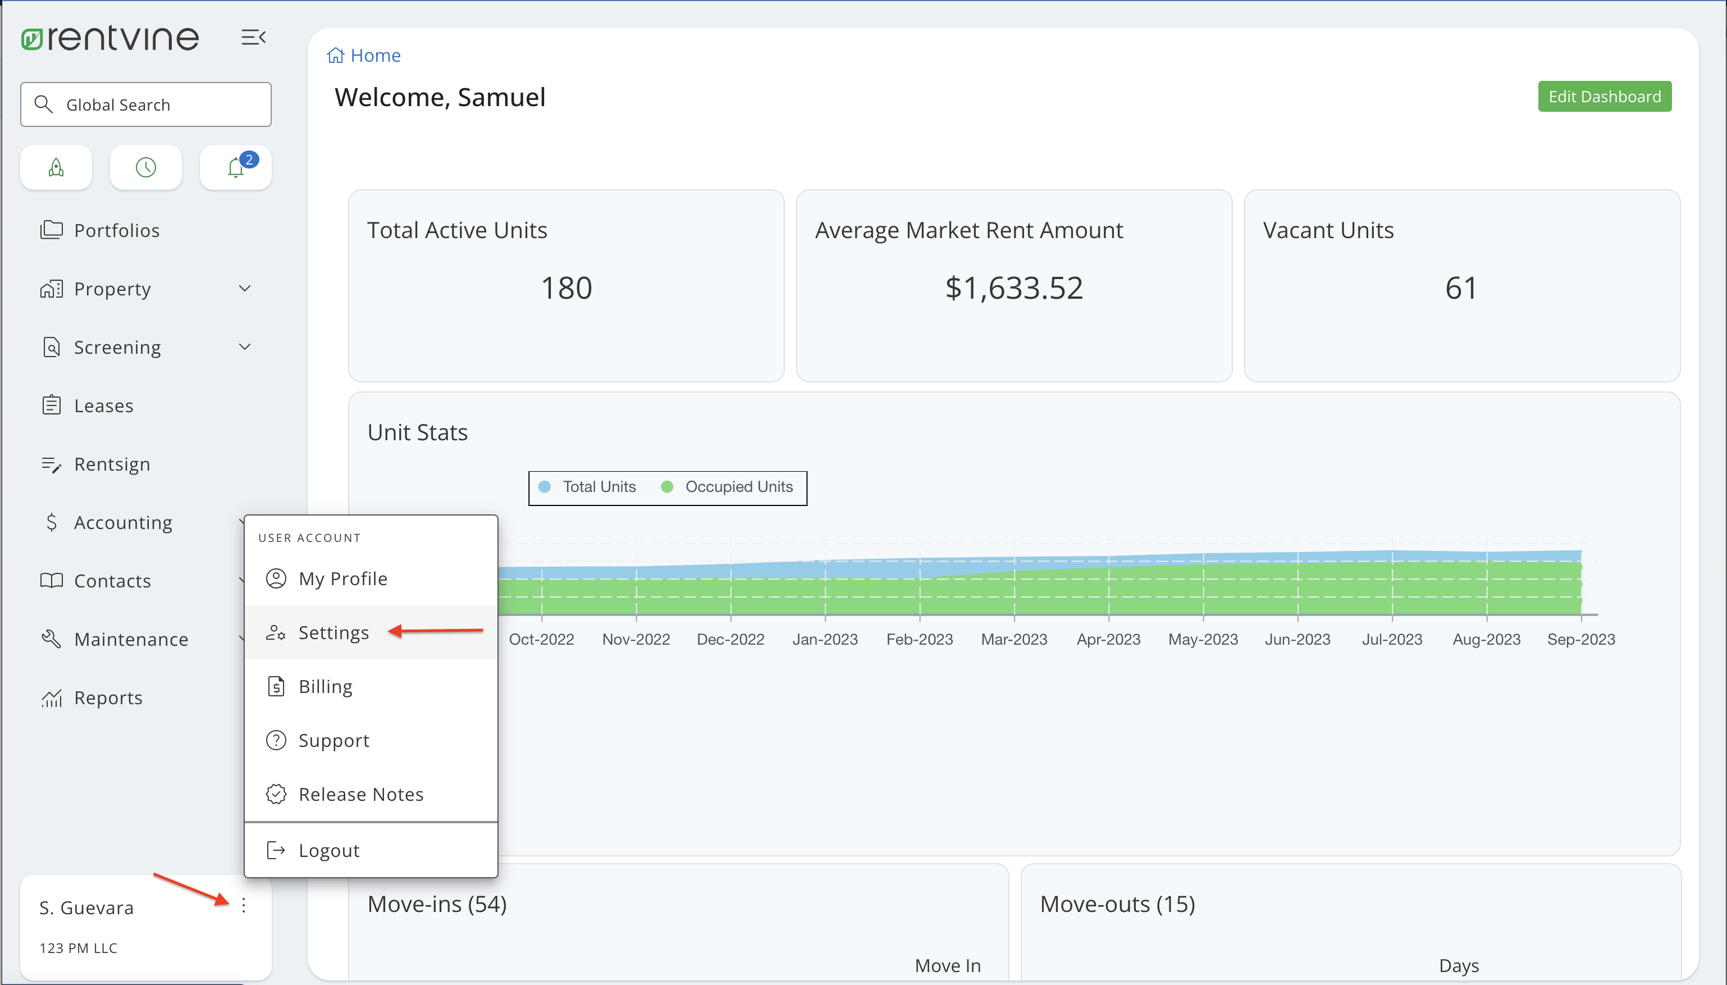The width and height of the screenshot is (1727, 985).
Task: Open notifications with the bell icon
Action: 235,168
